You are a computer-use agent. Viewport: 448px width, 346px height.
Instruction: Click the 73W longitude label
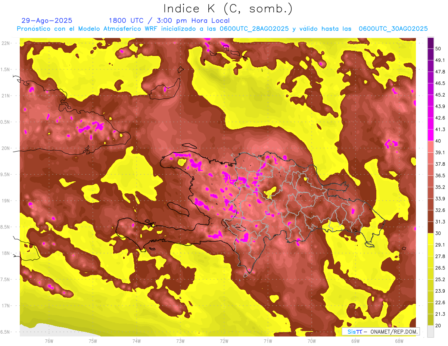tap(180, 341)
